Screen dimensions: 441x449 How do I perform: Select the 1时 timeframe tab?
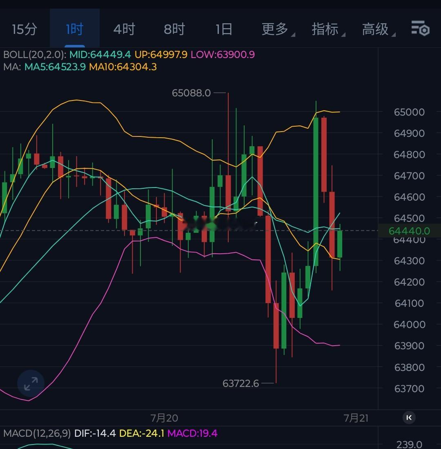[74, 29]
